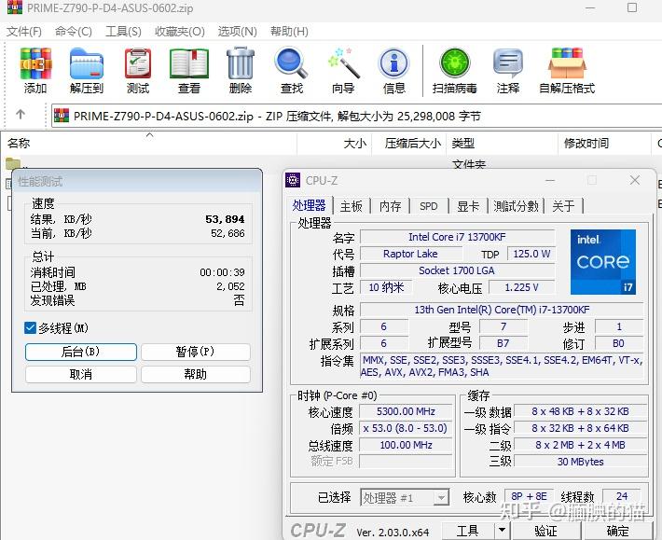The height and width of the screenshot is (540, 662).
Task: Open the 工具(S) menu
Action: click(123, 32)
